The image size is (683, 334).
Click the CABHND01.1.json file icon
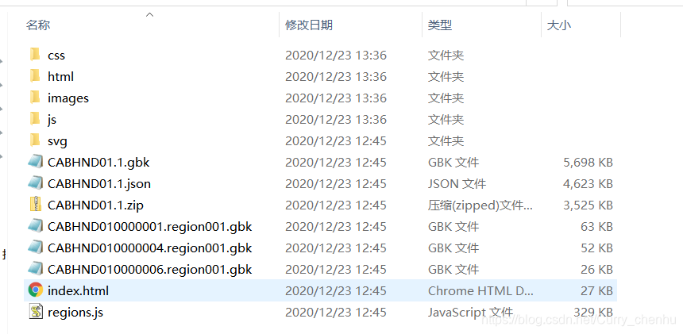(x=36, y=183)
